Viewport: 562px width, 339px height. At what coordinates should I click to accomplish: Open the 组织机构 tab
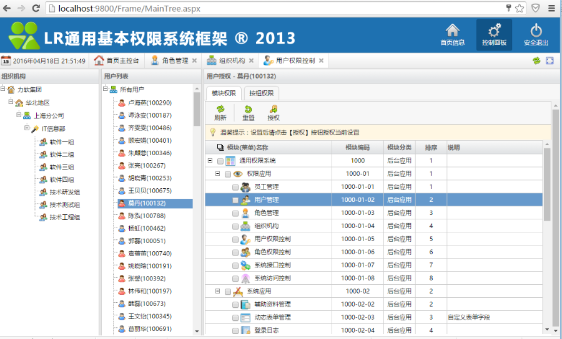pyautogui.click(x=231, y=61)
